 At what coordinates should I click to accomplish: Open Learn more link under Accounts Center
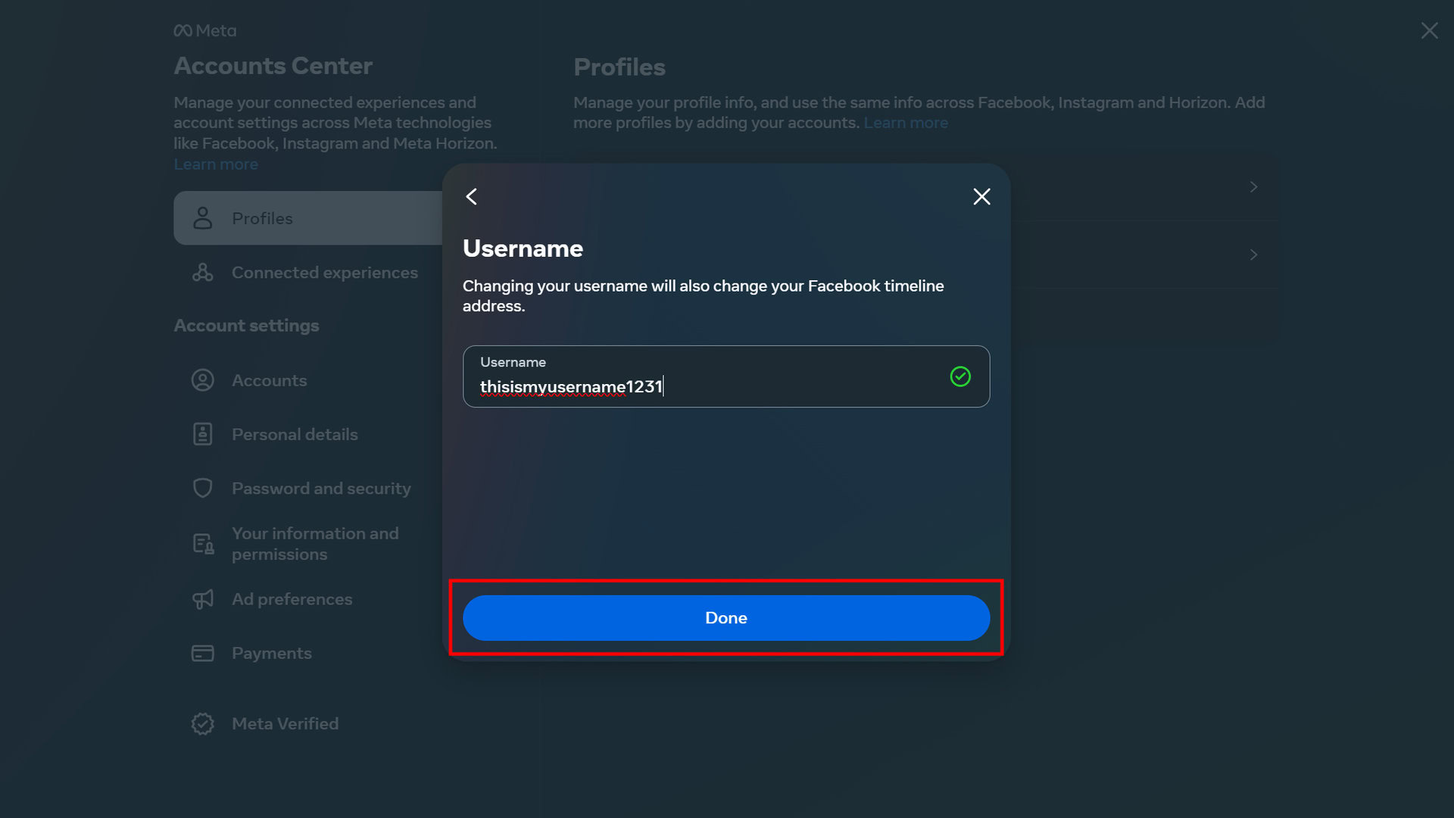tap(216, 164)
